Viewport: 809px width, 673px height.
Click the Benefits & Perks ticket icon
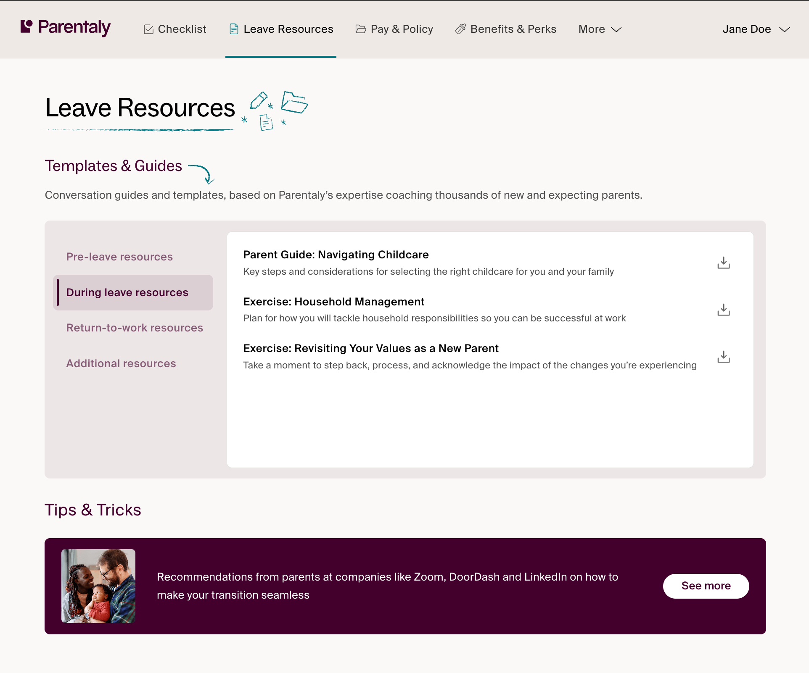click(x=460, y=29)
